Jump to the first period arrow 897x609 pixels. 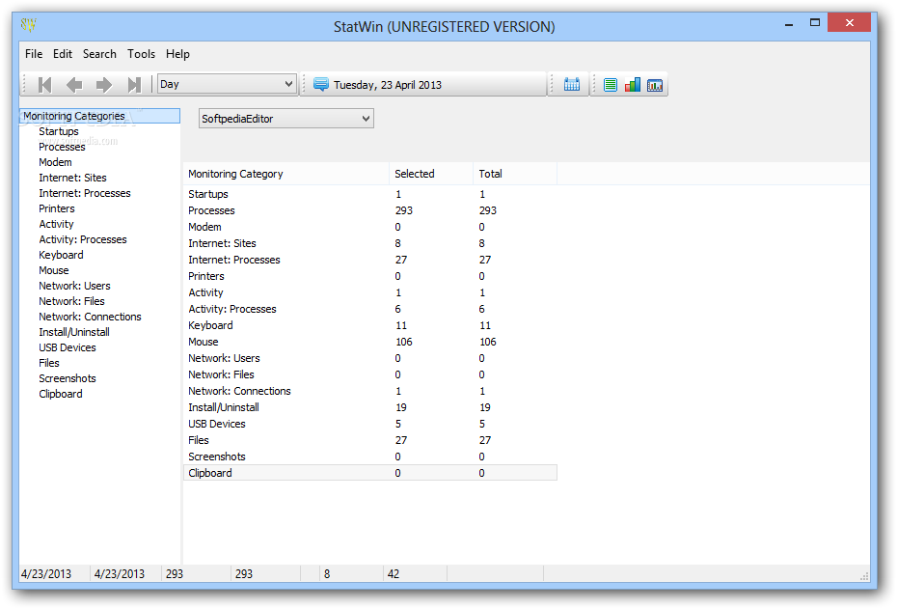coord(45,85)
